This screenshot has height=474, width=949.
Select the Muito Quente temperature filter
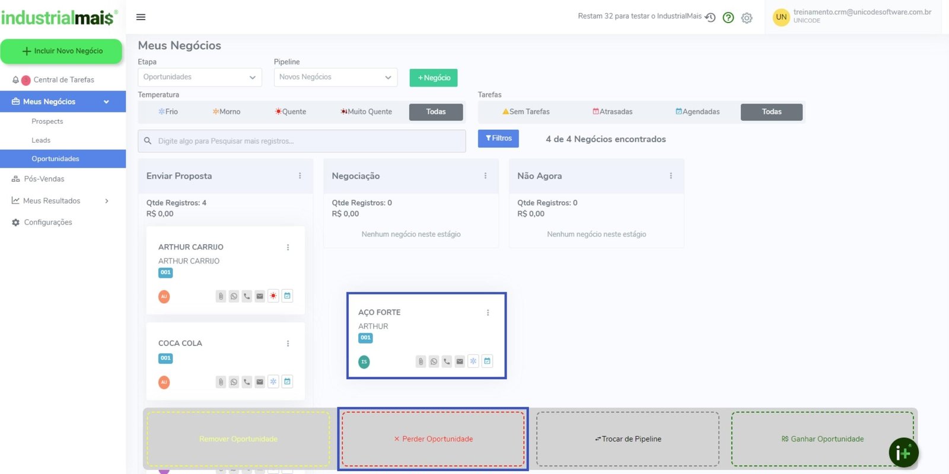[x=366, y=111]
